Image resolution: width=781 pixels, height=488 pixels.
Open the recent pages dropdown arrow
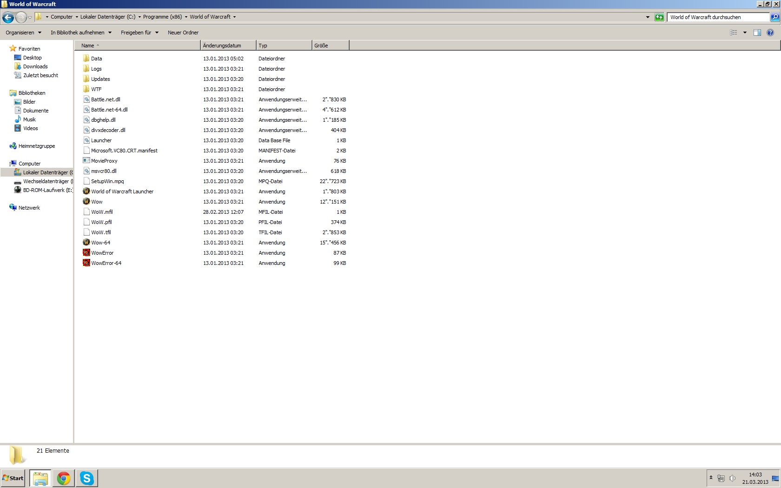pyautogui.click(x=30, y=18)
